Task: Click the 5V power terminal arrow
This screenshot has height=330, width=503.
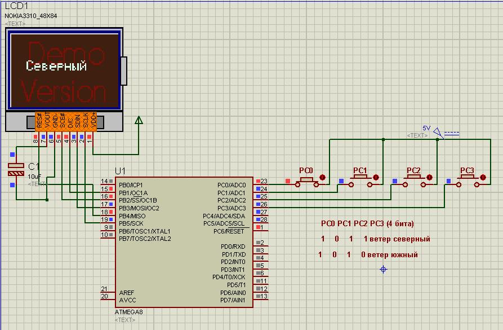Action: pos(438,132)
